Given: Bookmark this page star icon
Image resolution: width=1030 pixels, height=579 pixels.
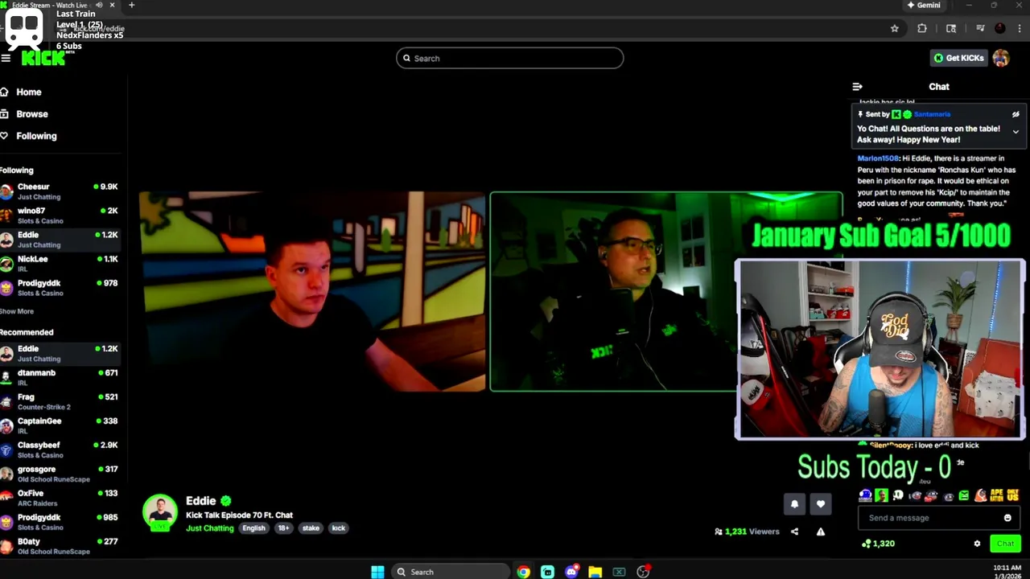Looking at the screenshot, I should coord(894,28).
